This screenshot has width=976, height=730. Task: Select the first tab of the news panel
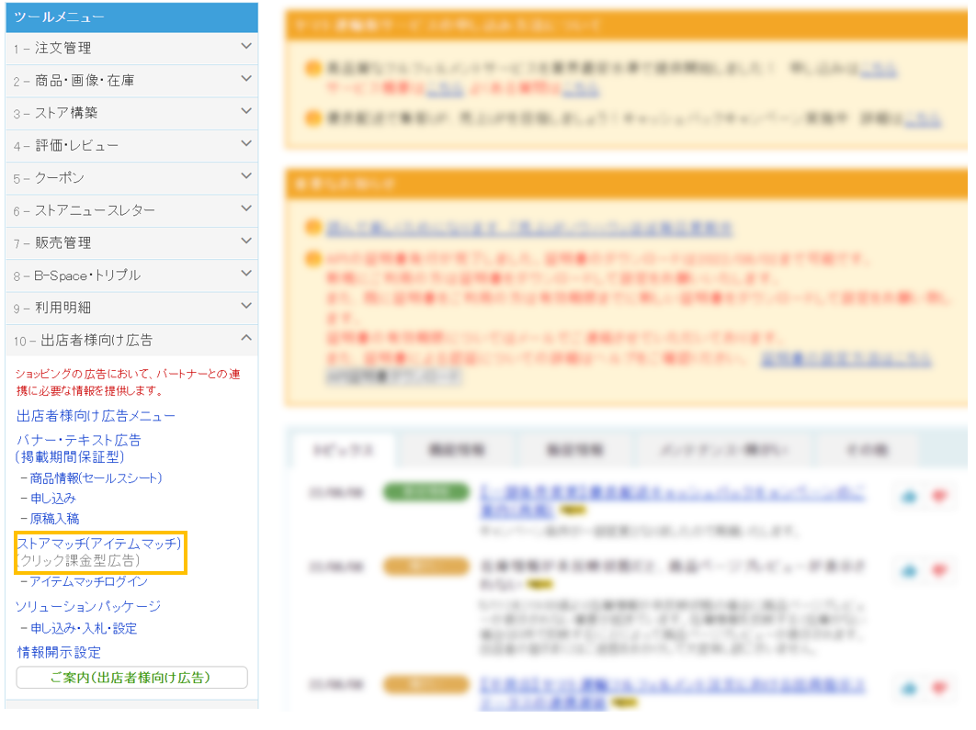tap(343, 450)
